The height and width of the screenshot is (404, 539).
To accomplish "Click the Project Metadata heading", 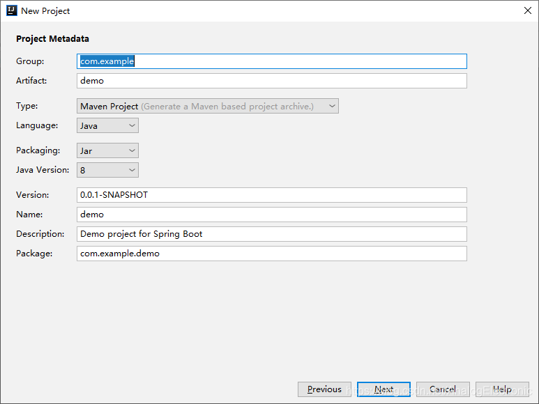I will [52, 39].
